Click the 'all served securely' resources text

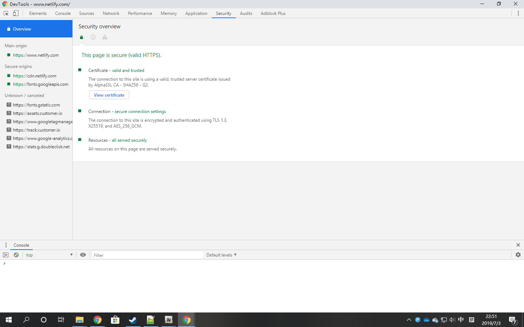[129, 140]
